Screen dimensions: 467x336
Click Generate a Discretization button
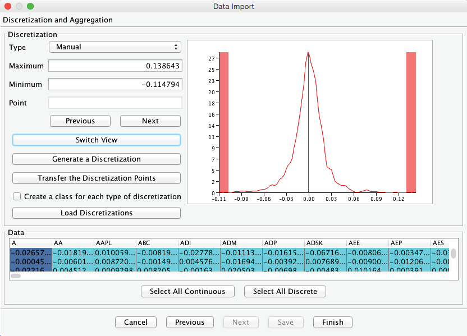point(97,159)
